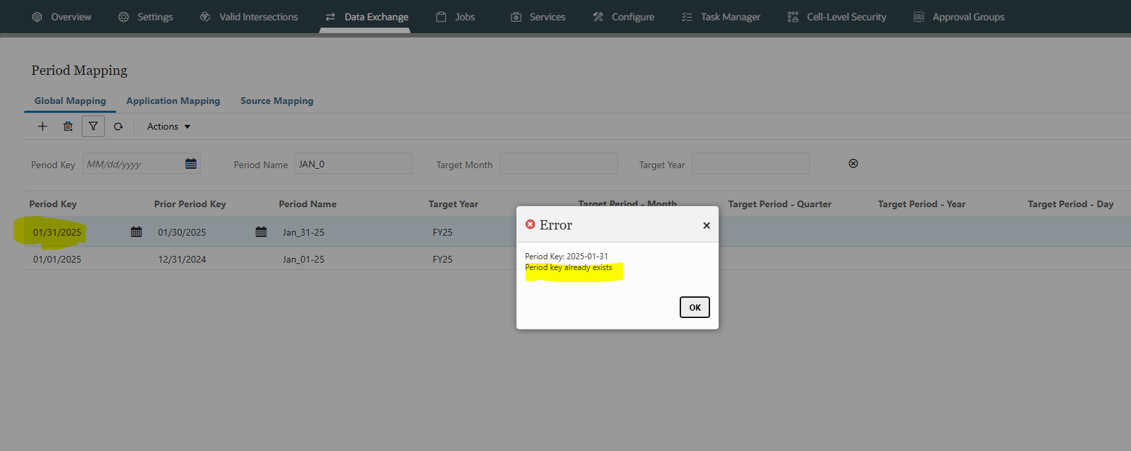Viewport: 1131px width, 451px height.
Task: Click the refresh icon in toolbar
Action: [x=118, y=126]
